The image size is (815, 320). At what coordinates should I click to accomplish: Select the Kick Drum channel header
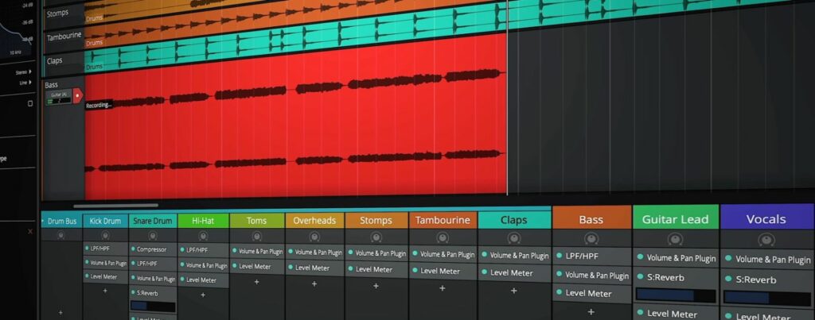(x=105, y=221)
